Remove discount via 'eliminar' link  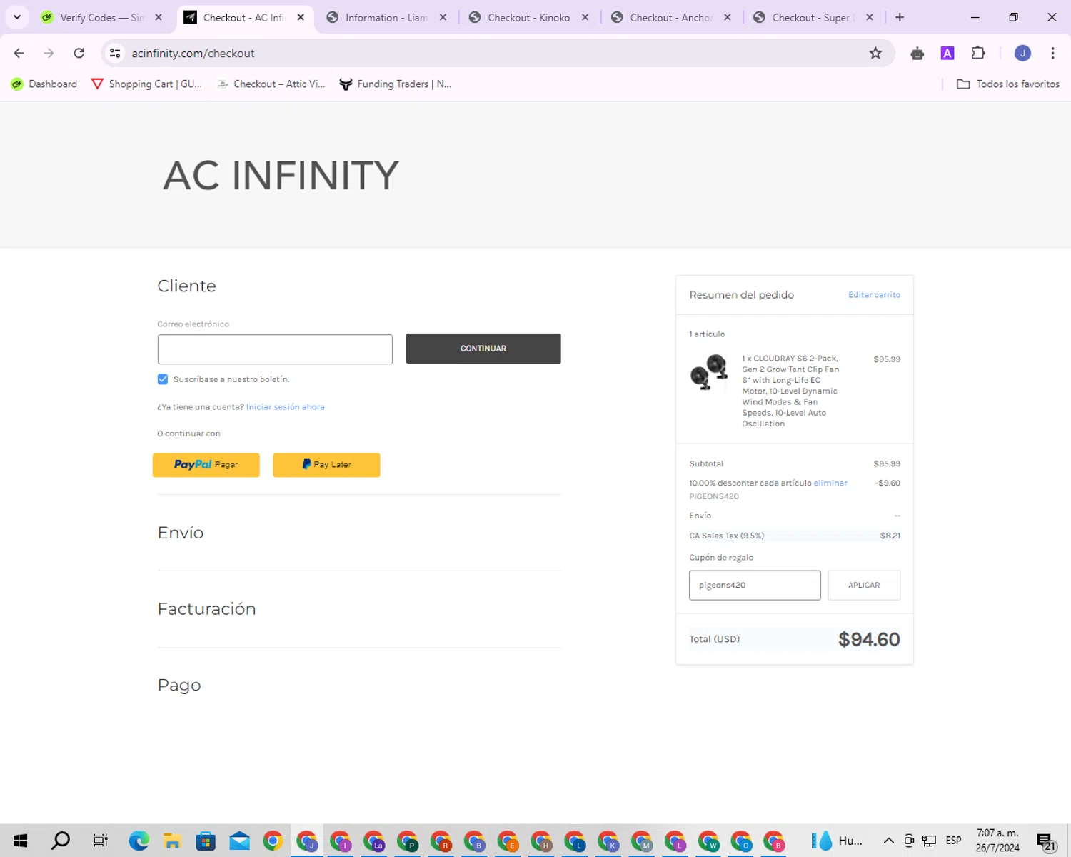(830, 483)
